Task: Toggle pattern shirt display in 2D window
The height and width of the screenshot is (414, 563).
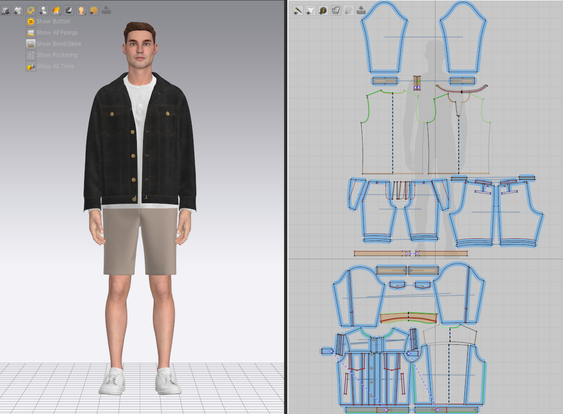Action: (x=311, y=10)
